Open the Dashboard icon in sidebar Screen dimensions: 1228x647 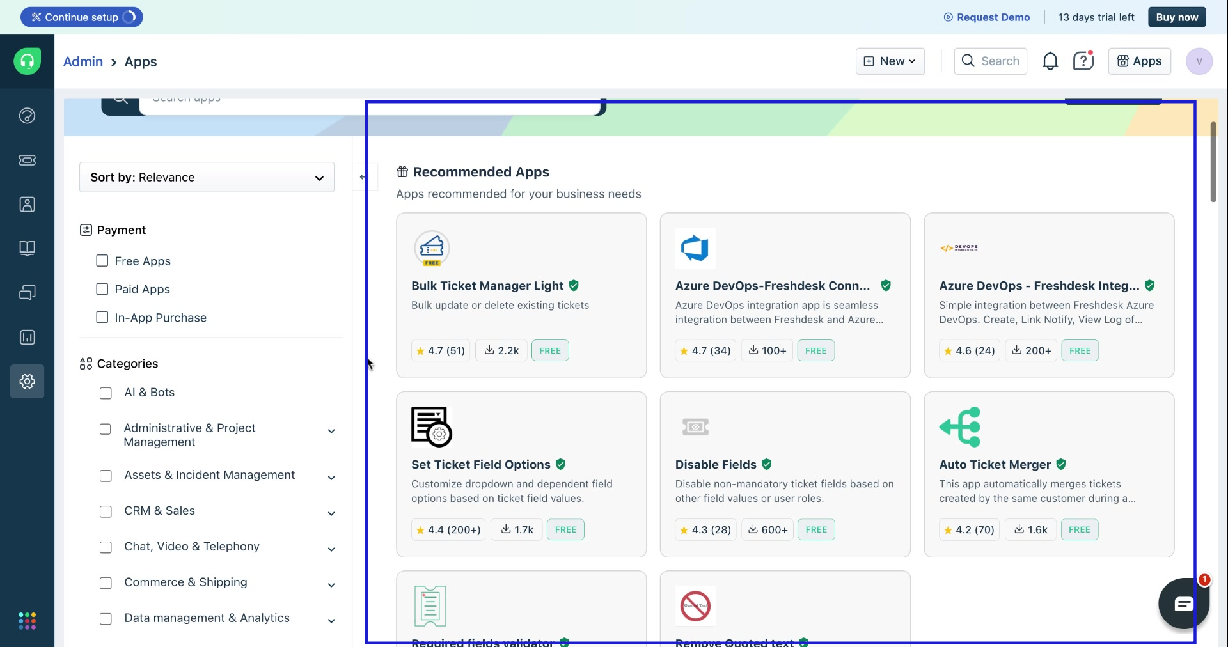(27, 116)
